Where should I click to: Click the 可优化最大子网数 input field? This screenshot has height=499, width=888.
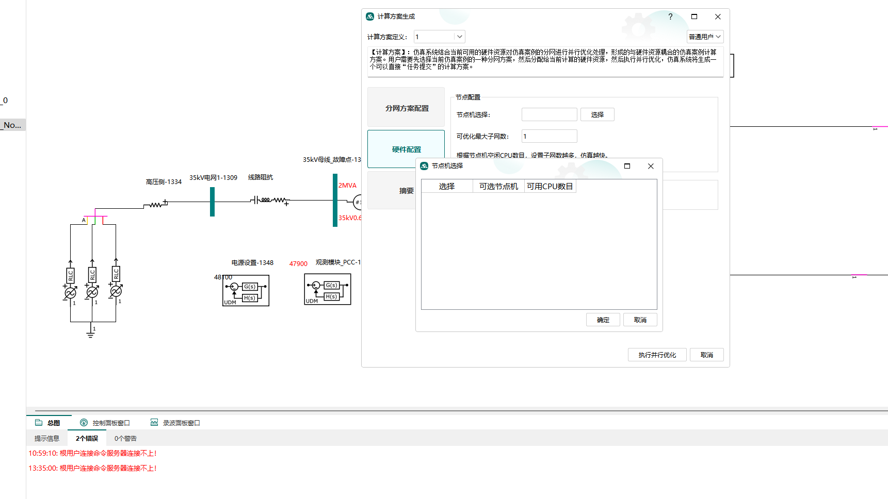[x=549, y=136]
